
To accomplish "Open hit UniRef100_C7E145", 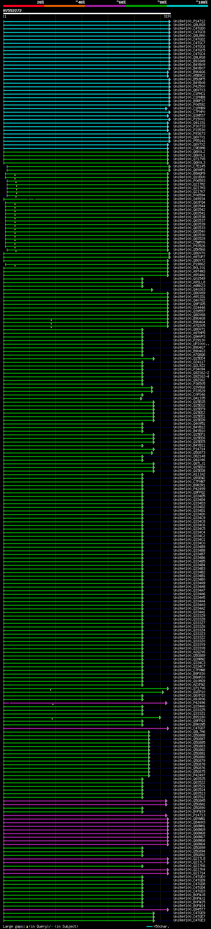I will click(x=189, y=166).
